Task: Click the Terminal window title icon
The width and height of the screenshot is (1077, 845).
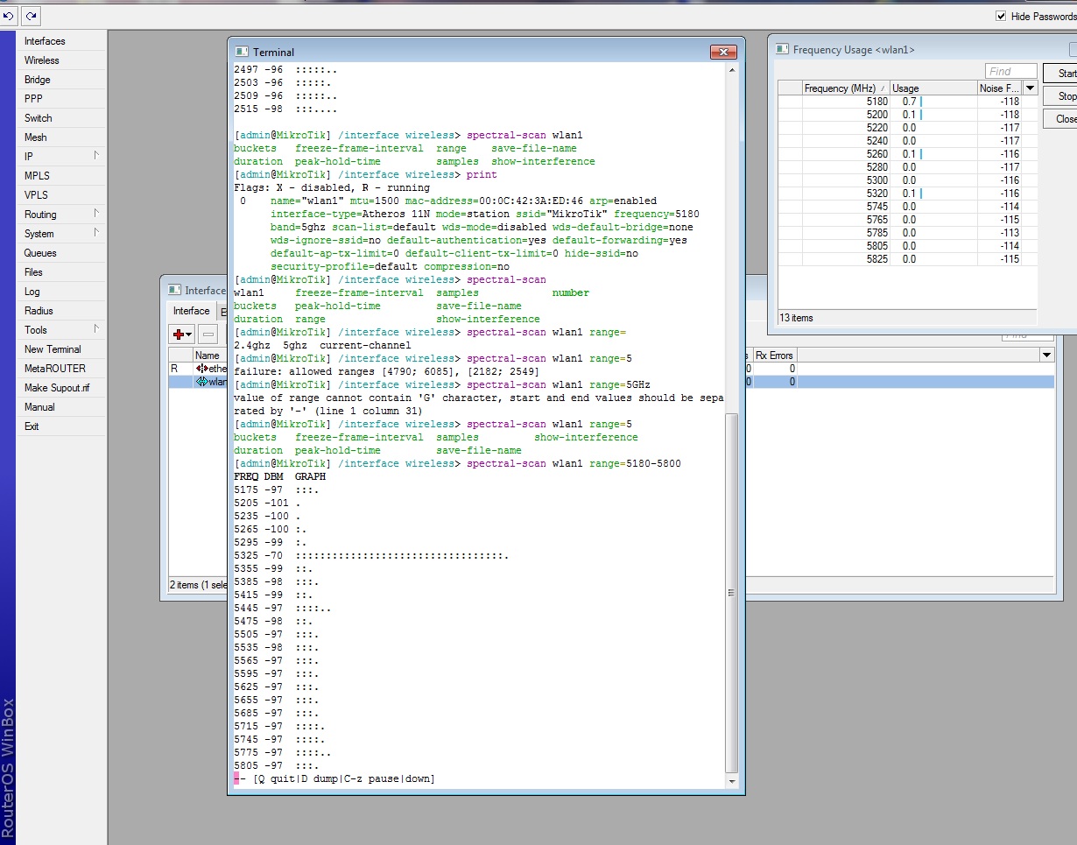Action: 243,53
